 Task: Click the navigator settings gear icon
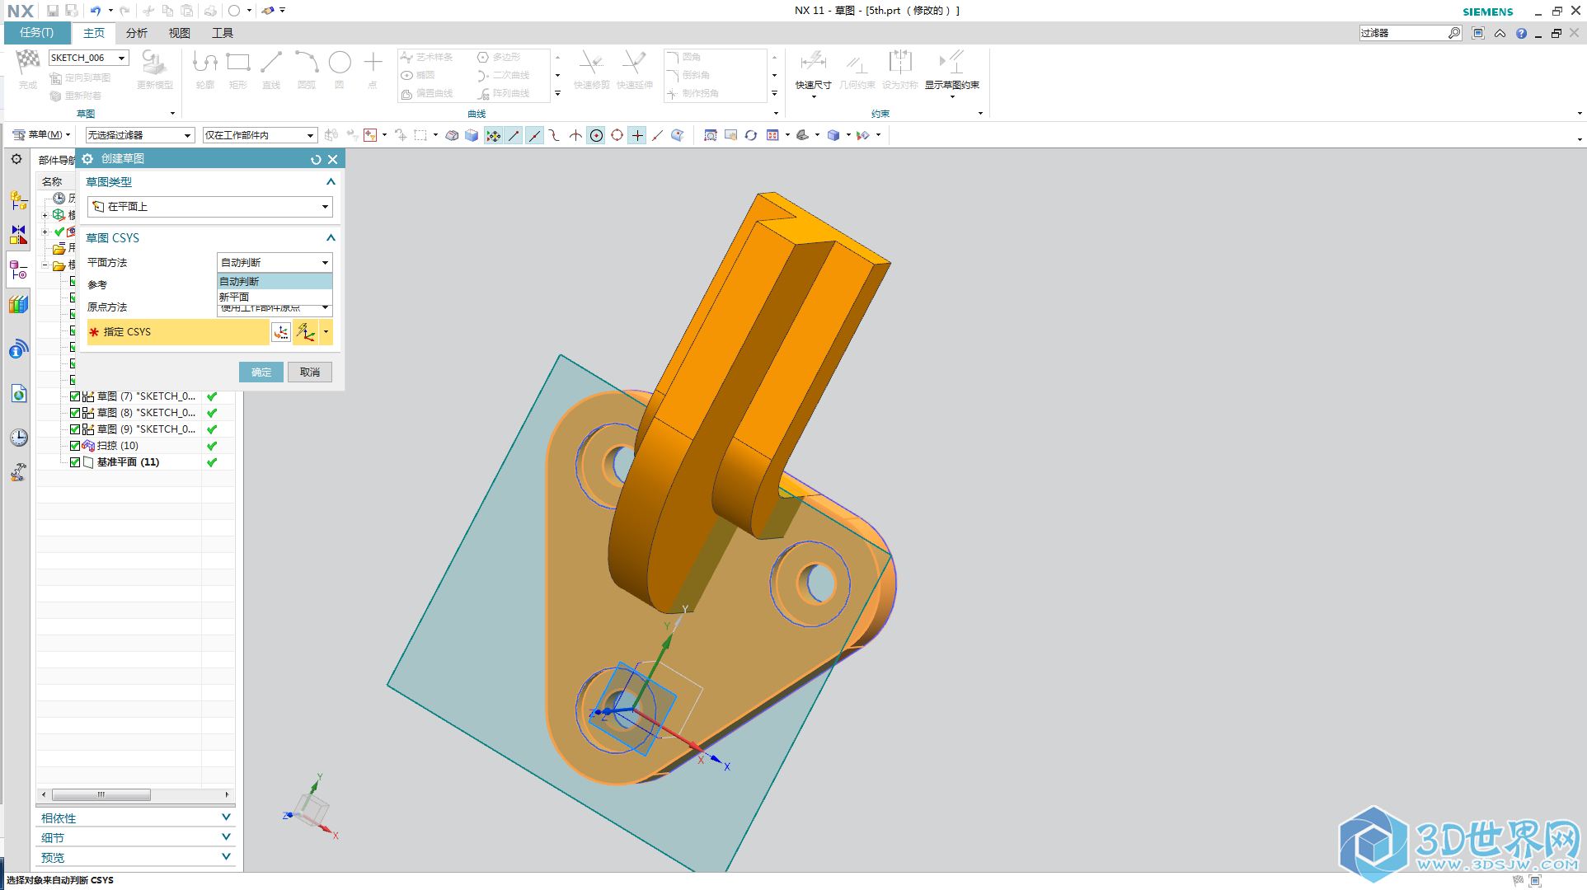[16, 159]
